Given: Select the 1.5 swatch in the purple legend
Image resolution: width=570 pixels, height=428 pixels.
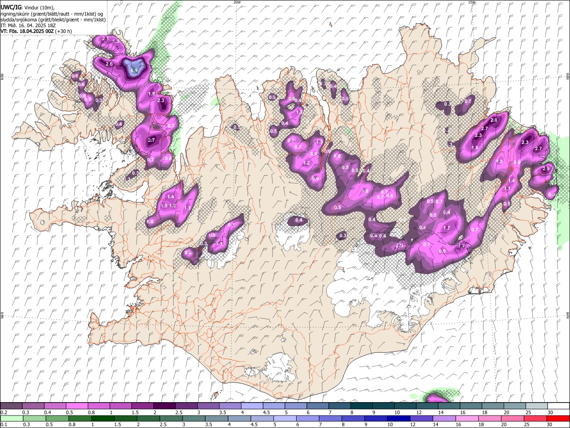Looking at the screenshot, I should (x=142, y=406).
